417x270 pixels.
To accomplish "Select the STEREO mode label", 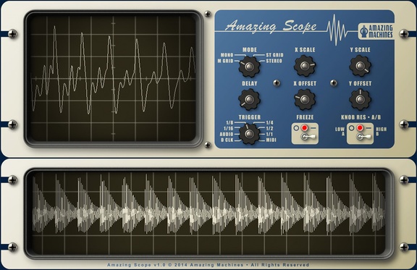I will [274, 61].
